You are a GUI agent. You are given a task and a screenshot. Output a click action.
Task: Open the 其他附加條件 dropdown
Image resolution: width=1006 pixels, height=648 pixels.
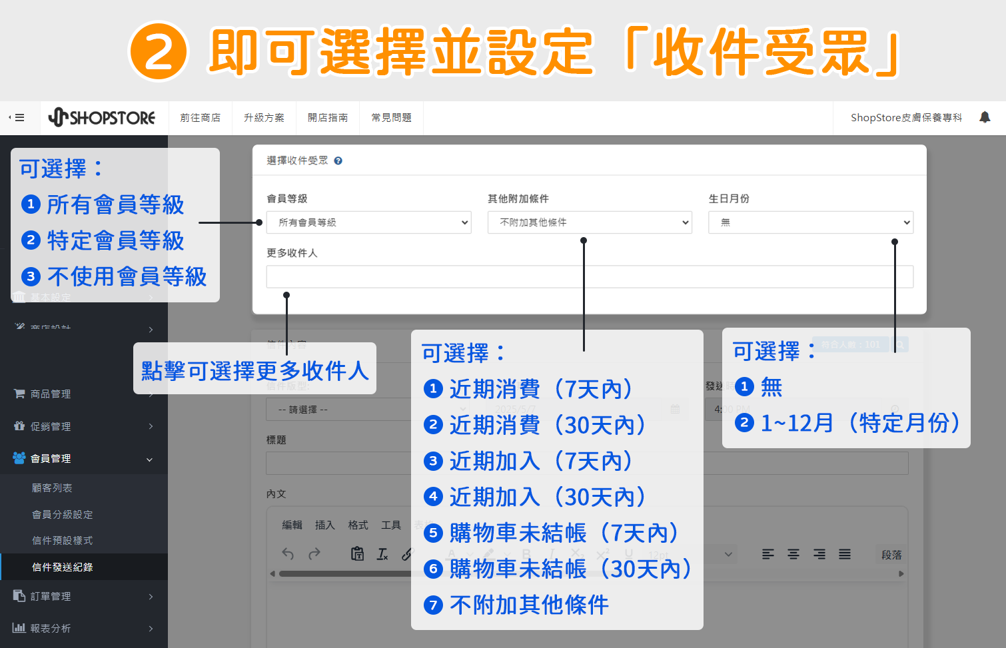click(x=590, y=222)
